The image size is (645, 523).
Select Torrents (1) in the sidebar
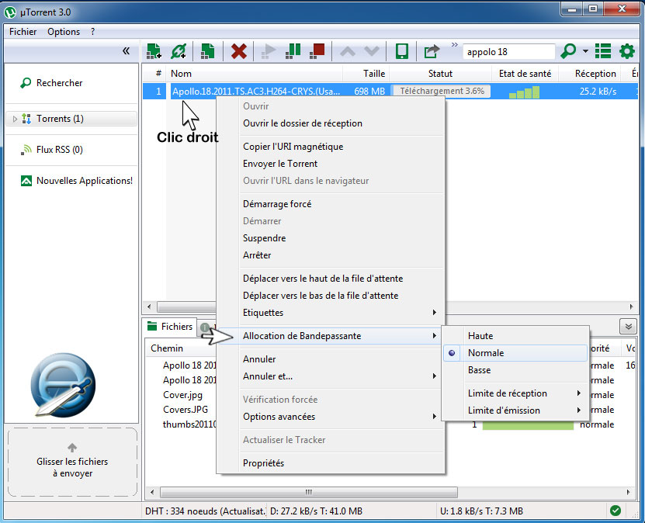tap(72, 119)
